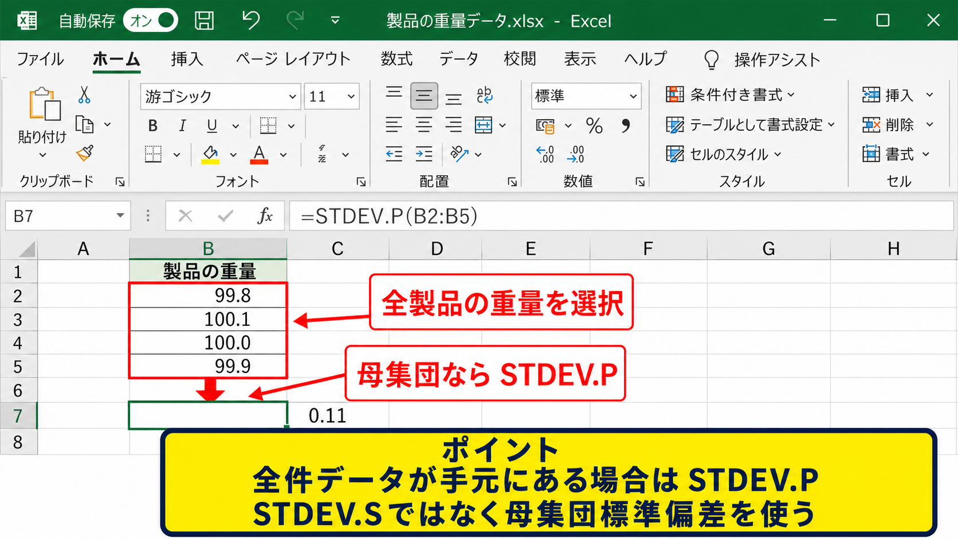Viewport: 958px width, 539px height.
Task: Click the Decrease Decimal icon
Action: 575,154
